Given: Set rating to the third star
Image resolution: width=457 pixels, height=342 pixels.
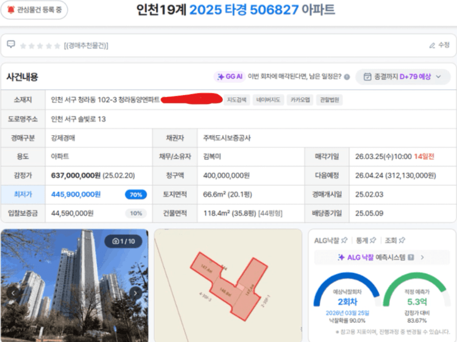Looking at the screenshot, I should pyautogui.click(x=40, y=46).
